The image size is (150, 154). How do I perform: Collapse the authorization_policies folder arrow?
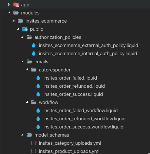tap(23, 37)
